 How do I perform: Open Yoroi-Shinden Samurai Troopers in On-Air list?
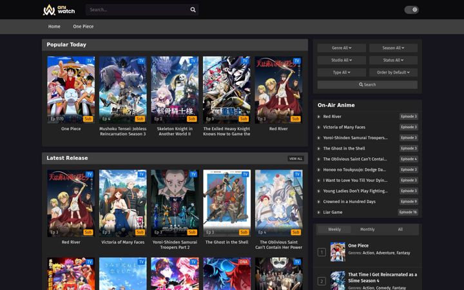click(x=355, y=138)
